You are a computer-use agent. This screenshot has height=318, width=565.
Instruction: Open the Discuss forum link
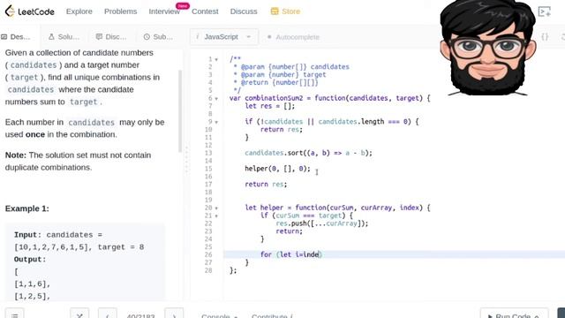244,11
